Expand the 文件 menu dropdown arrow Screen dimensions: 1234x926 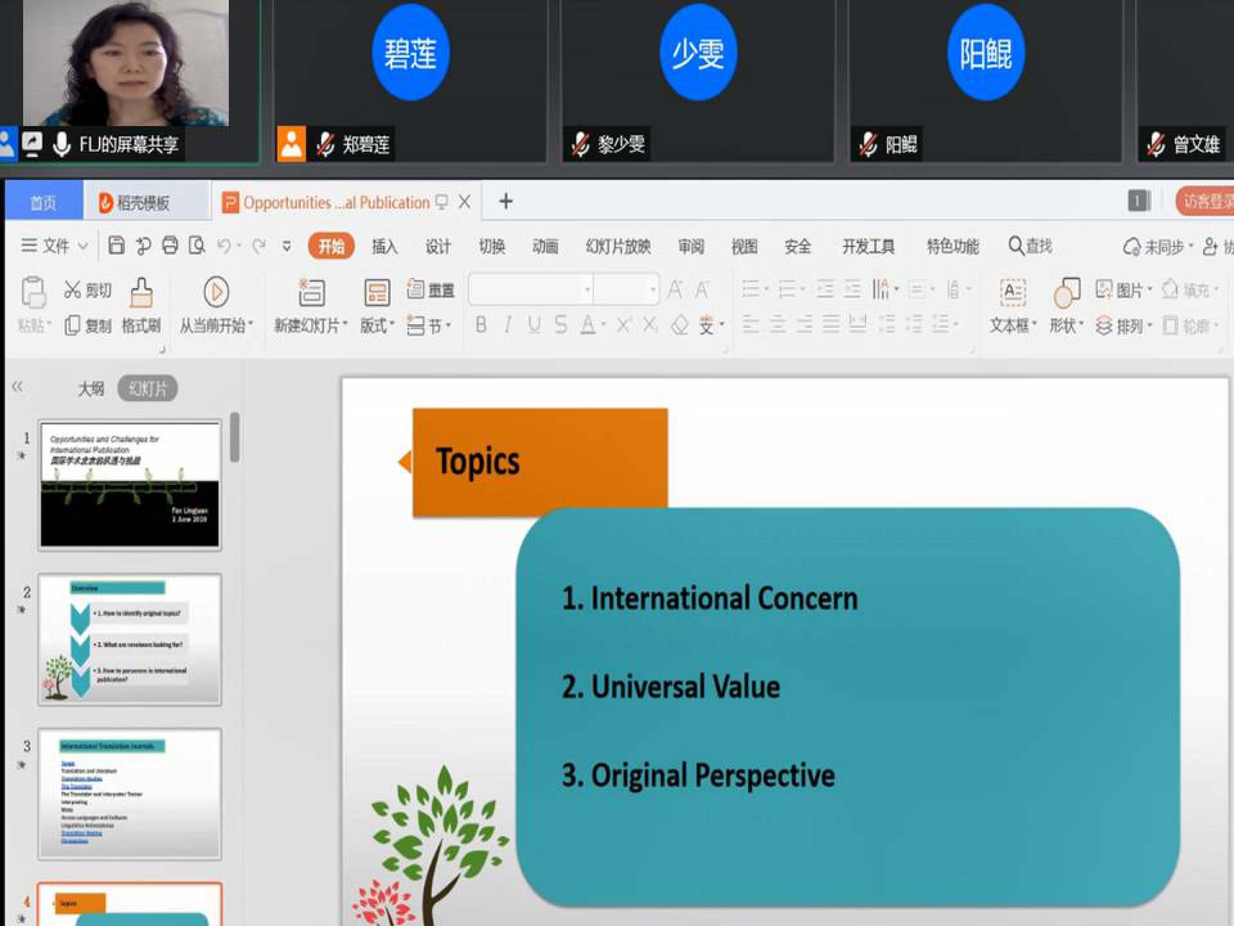[83, 246]
